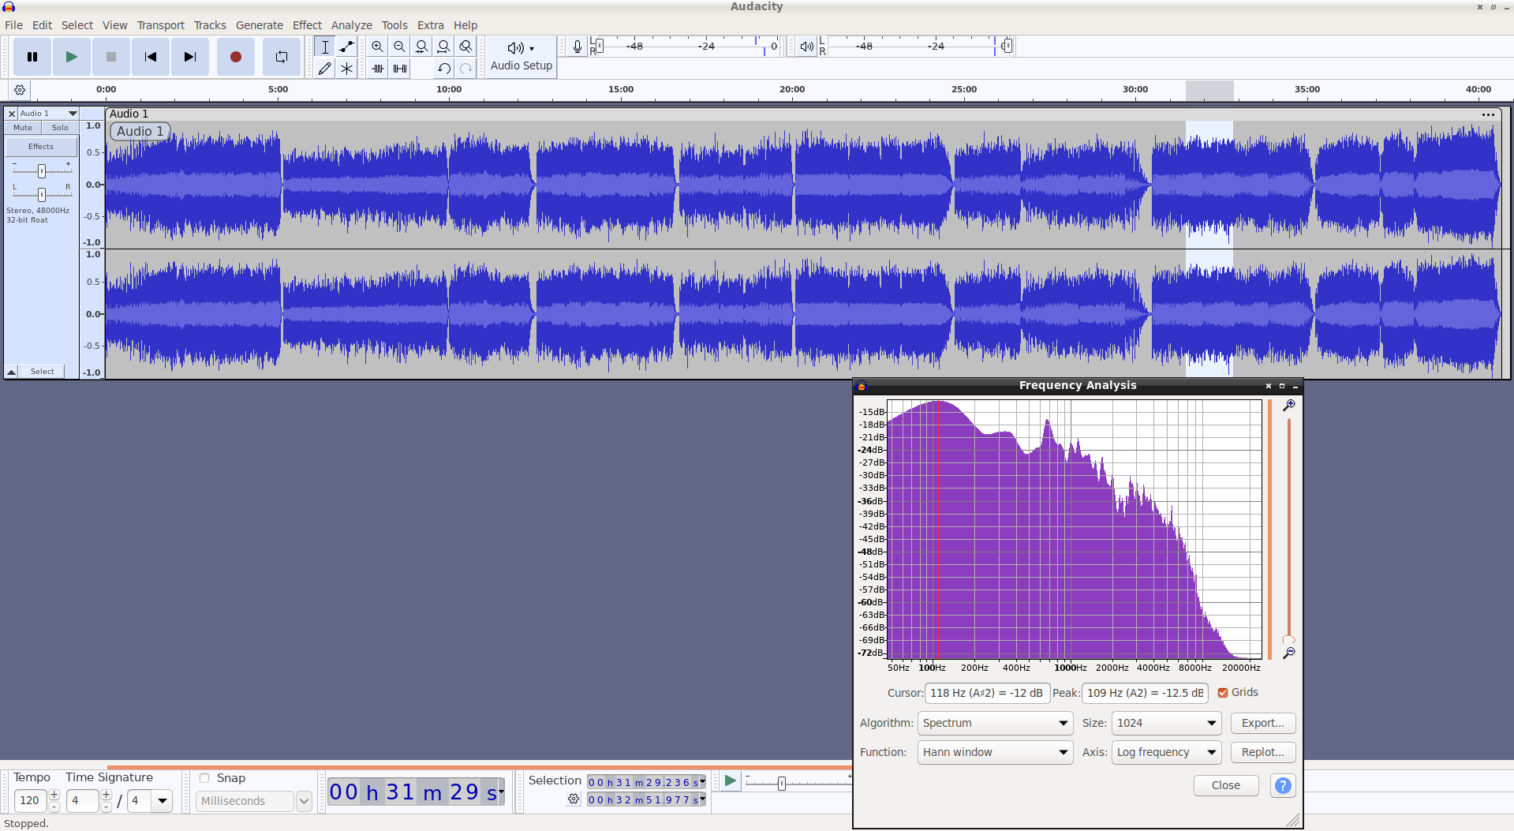The image size is (1514, 831).
Task: Adjust the Audio 1 gain slider
Action: click(x=42, y=170)
